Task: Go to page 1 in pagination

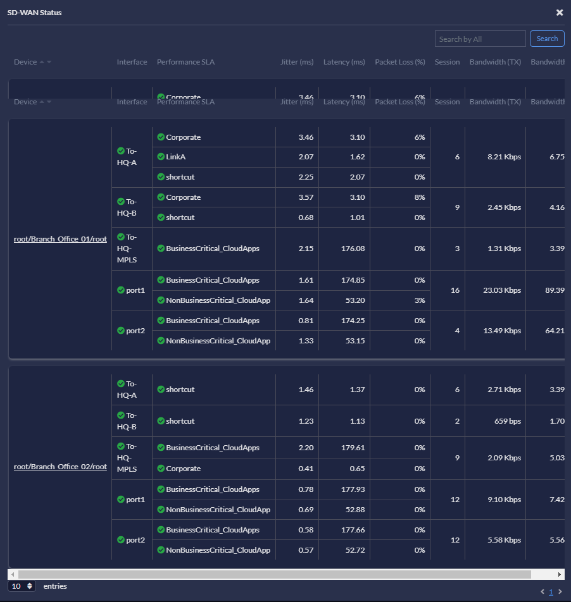Action: point(551,592)
